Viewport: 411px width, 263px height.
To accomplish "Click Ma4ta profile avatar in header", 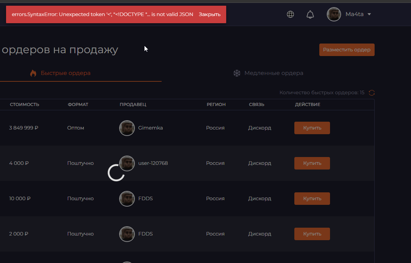I will (334, 14).
